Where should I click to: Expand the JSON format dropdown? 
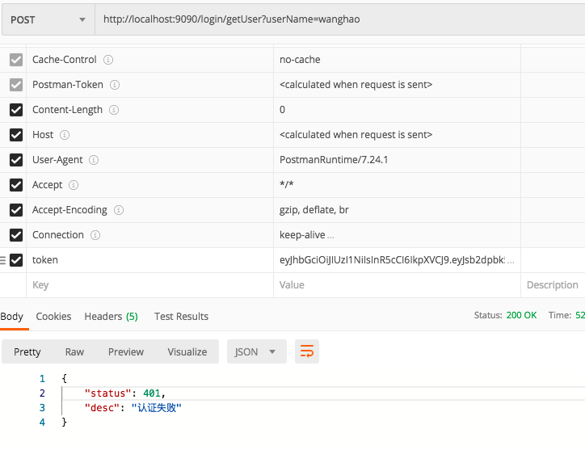coord(256,351)
